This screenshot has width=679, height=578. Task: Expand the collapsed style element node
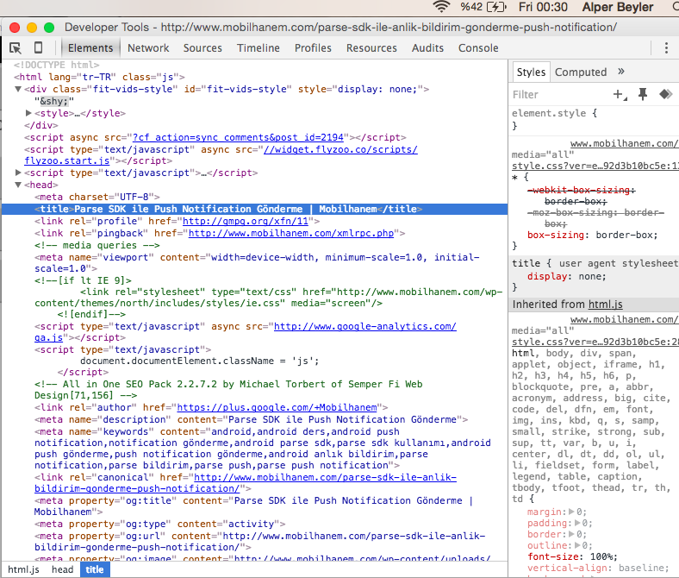[28, 113]
